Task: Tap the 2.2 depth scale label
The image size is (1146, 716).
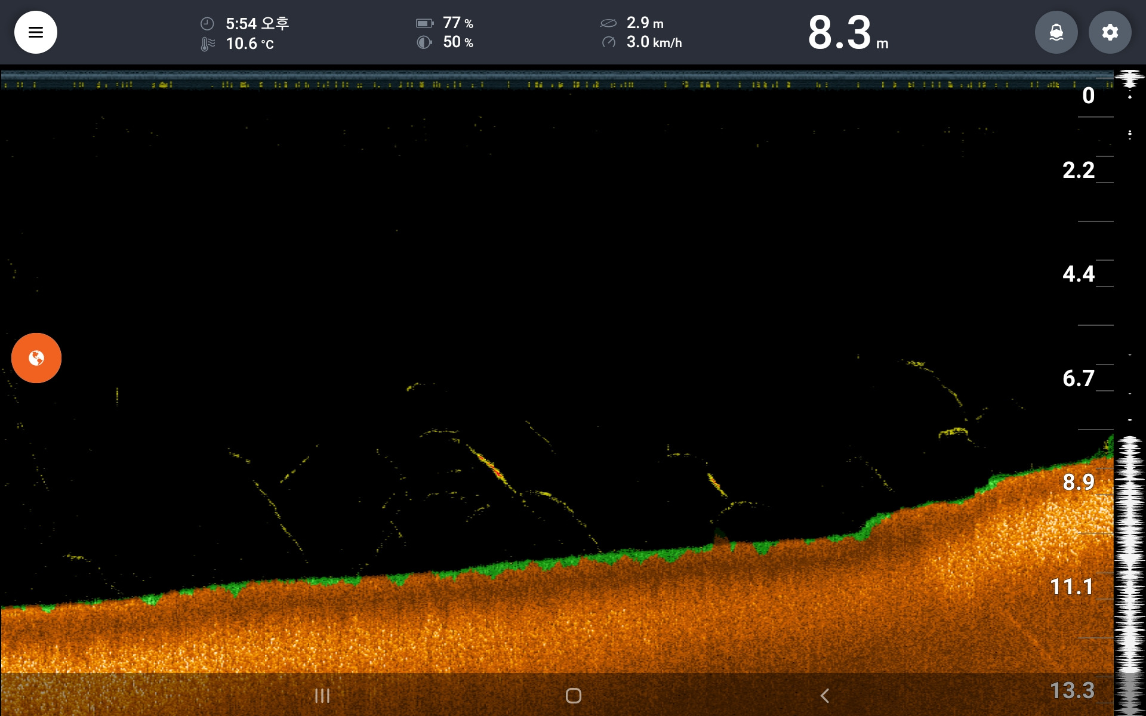Action: (1078, 170)
